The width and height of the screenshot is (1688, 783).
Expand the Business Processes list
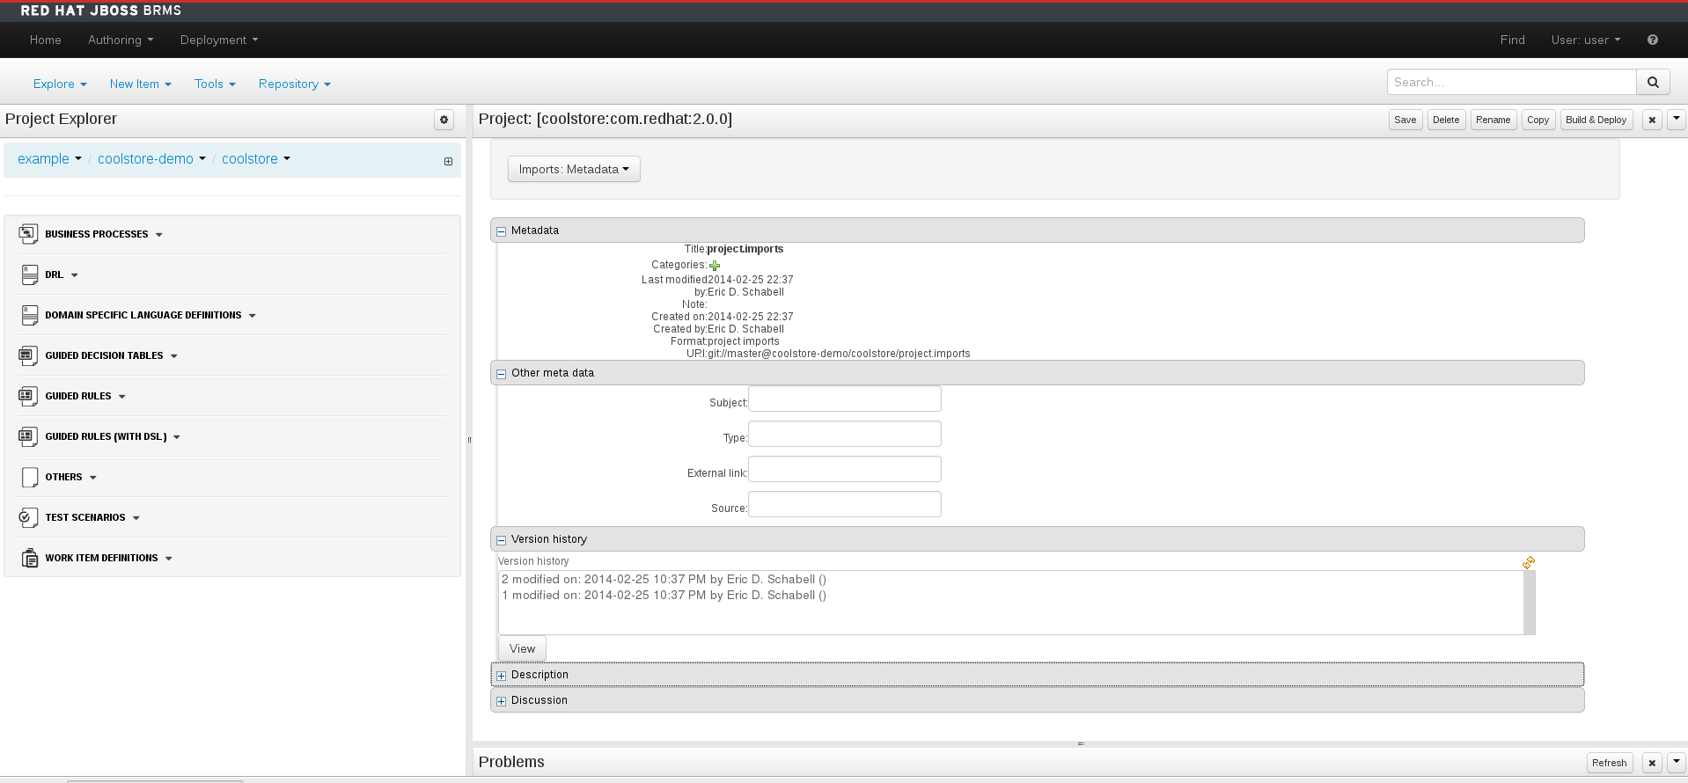[159, 235]
